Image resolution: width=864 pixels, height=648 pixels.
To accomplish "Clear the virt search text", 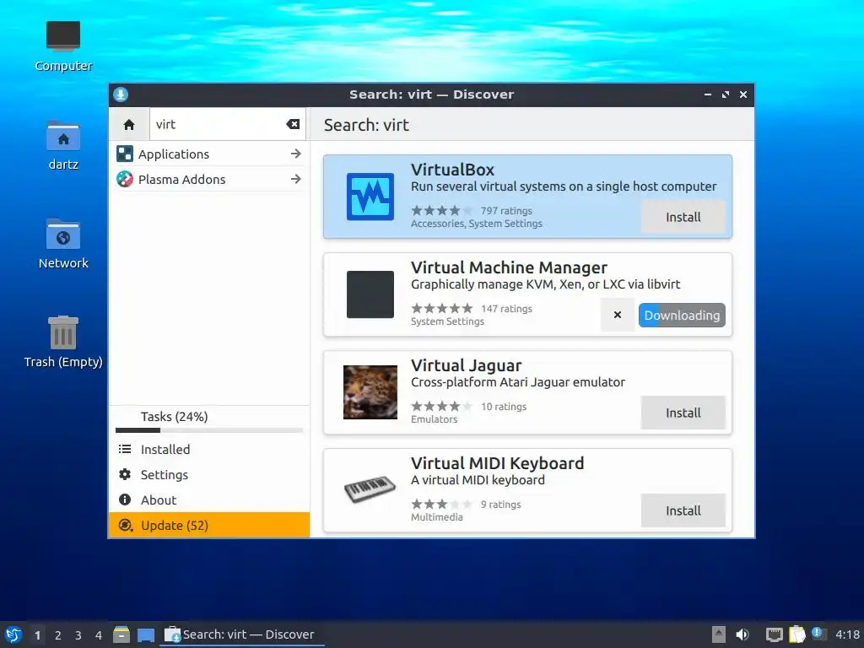I will pyautogui.click(x=293, y=125).
